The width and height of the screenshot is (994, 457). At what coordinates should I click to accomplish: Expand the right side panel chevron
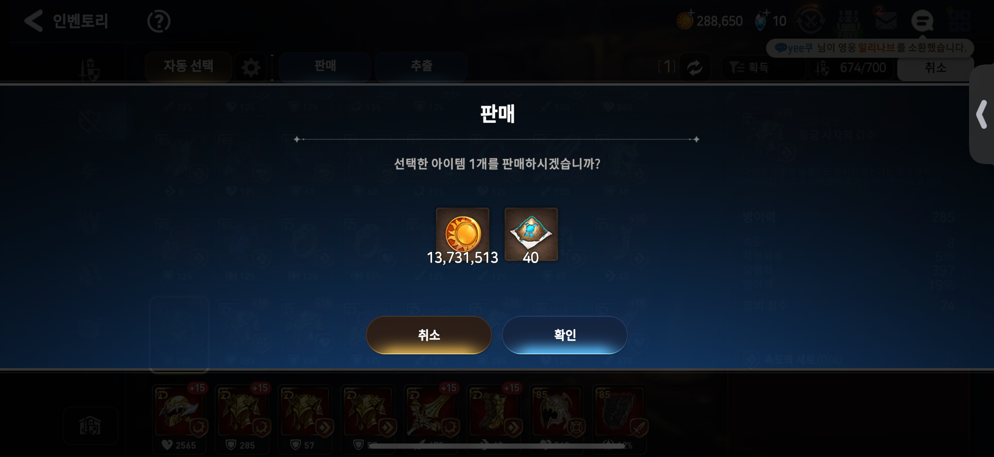(x=982, y=114)
